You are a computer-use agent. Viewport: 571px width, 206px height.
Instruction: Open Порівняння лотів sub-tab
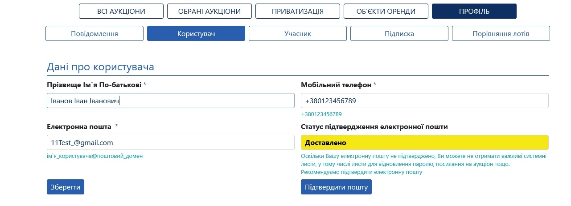coord(501,33)
